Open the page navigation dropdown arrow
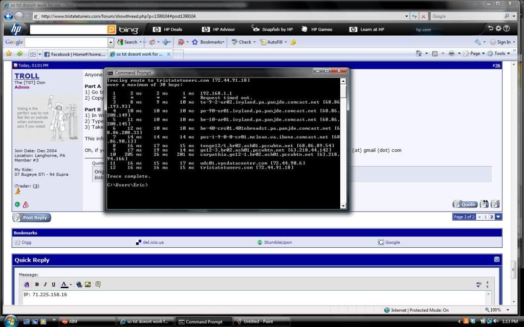The image size is (524, 327). click(498, 217)
